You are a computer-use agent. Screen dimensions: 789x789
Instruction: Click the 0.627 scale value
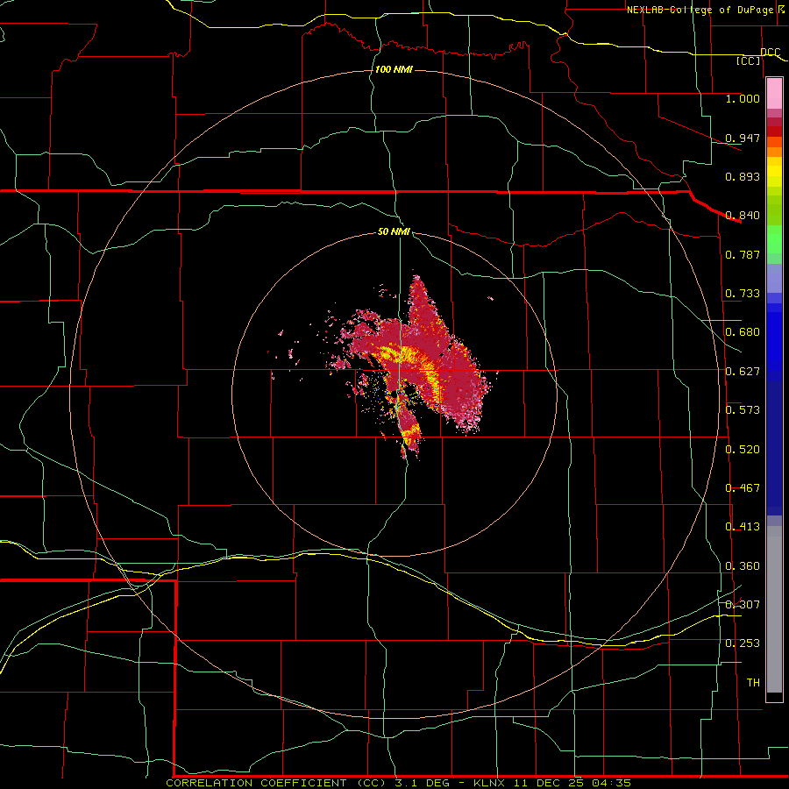tap(743, 372)
